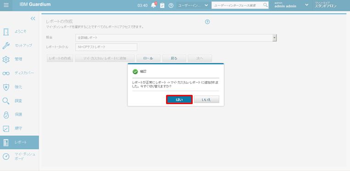Click the ディスカバー glasses icon
This screenshot has width=350, height=171.
coord(6,73)
